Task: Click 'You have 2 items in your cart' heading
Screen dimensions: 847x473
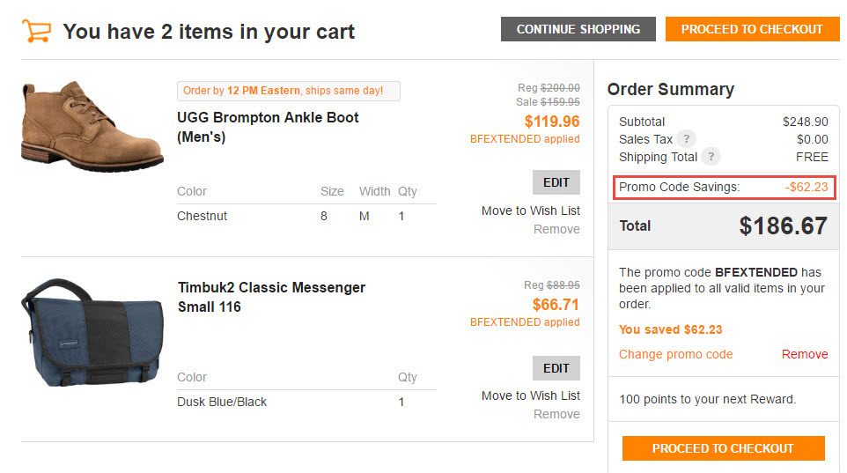Action: coord(209,32)
